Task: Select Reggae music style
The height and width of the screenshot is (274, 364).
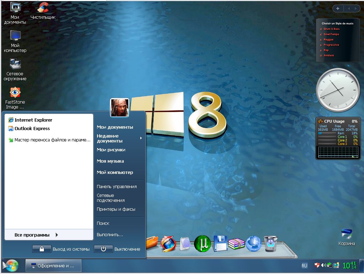Action: [x=329, y=40]
